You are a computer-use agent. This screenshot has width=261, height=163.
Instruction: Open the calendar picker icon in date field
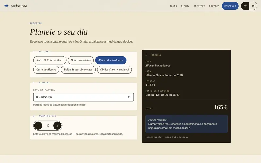tap(129, 97)
